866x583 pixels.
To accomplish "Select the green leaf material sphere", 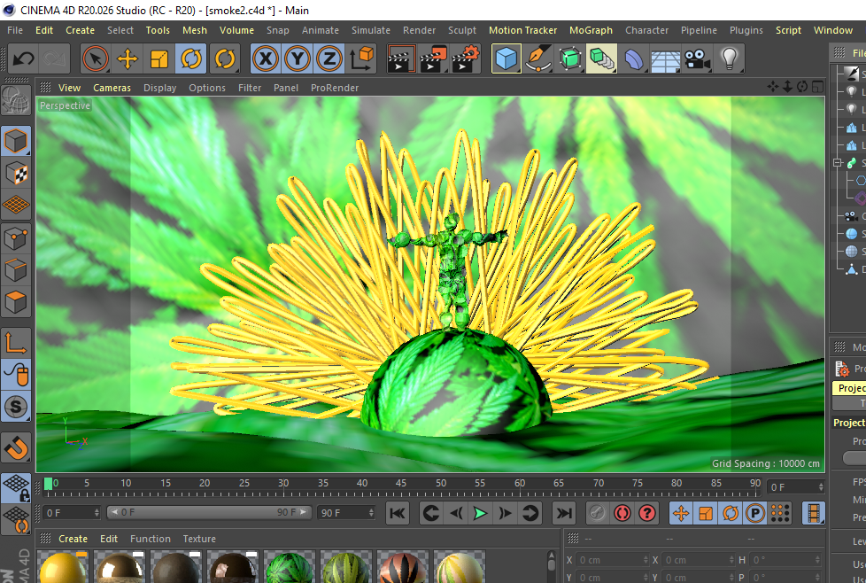I will point(289,567).
